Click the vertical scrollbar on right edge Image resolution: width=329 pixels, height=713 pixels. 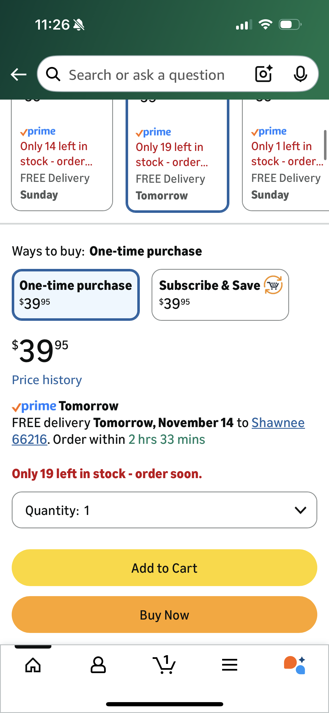pyautogui.click(x=325, y=145)
